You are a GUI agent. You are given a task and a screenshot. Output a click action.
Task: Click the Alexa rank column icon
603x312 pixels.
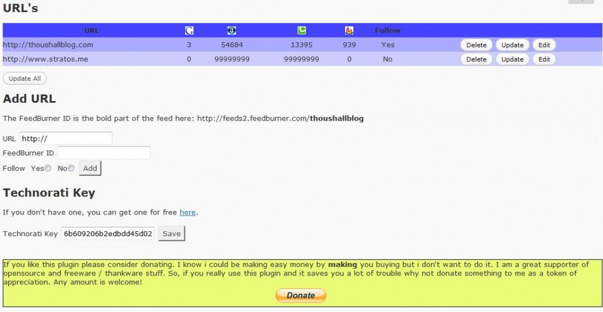click(x=231, y=31)
